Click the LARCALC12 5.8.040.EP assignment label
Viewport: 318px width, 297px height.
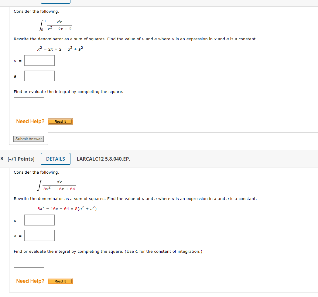coord(103,159)
